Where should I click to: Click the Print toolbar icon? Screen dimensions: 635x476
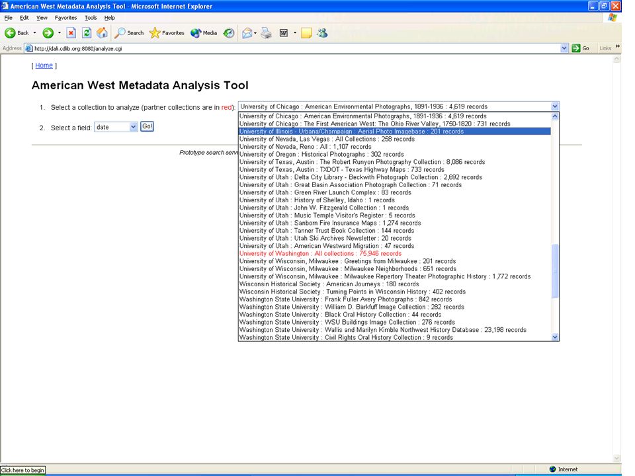(x=266, y=33)
